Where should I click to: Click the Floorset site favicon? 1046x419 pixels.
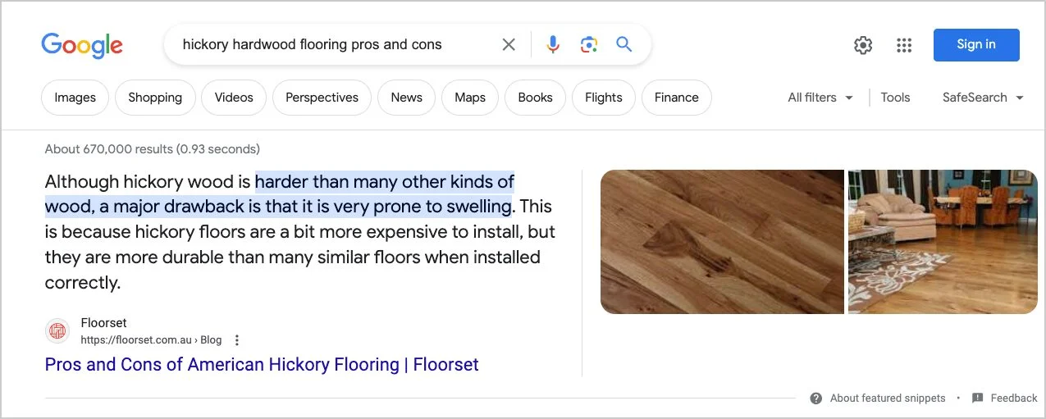pyautogui.click(x=57, y=331)
